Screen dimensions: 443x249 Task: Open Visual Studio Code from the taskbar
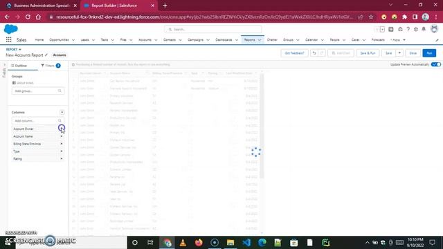pyautogui.click(x=246, y=243)
